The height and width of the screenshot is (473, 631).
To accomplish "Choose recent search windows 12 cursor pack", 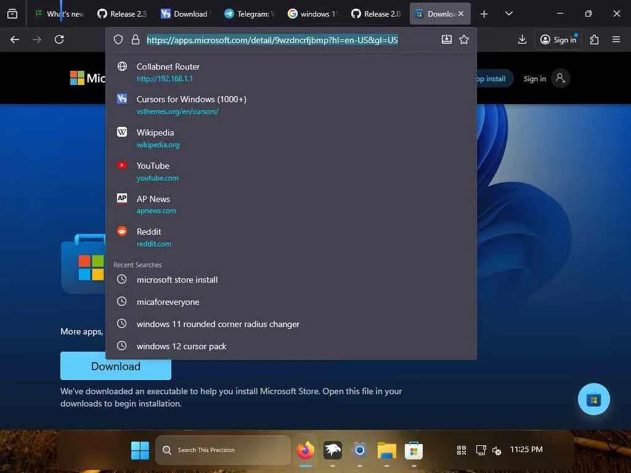I will [x=291, y=346].
